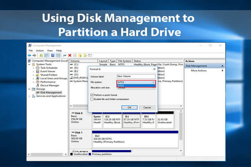The image size is (251, 167).
Task: Expand the Services and Applications node
Action: point(29,96)
